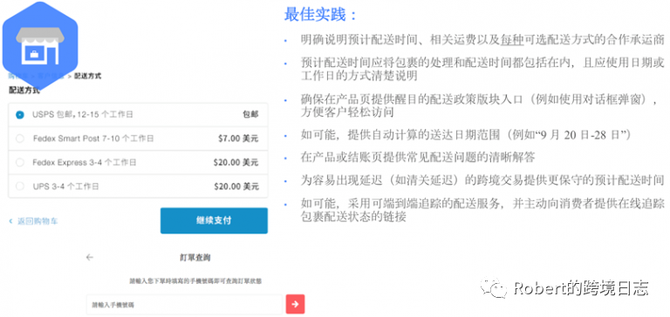Select USPS 包邮 12-15 个工作日 radio option
Image resolution: width=670 pixels, height=317 pixels.
coord(20,115)
